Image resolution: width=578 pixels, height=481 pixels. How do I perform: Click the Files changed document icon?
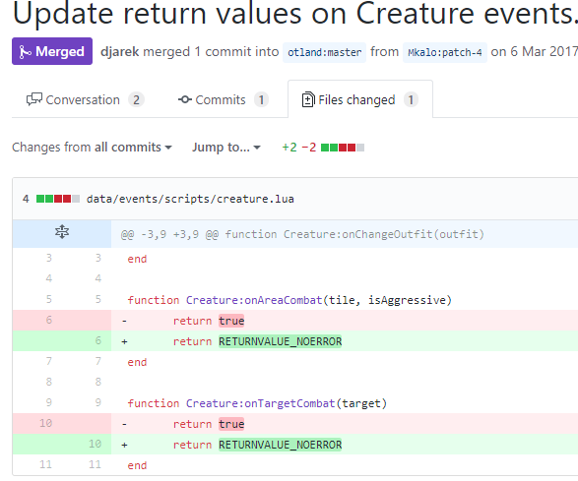(308, 99)
